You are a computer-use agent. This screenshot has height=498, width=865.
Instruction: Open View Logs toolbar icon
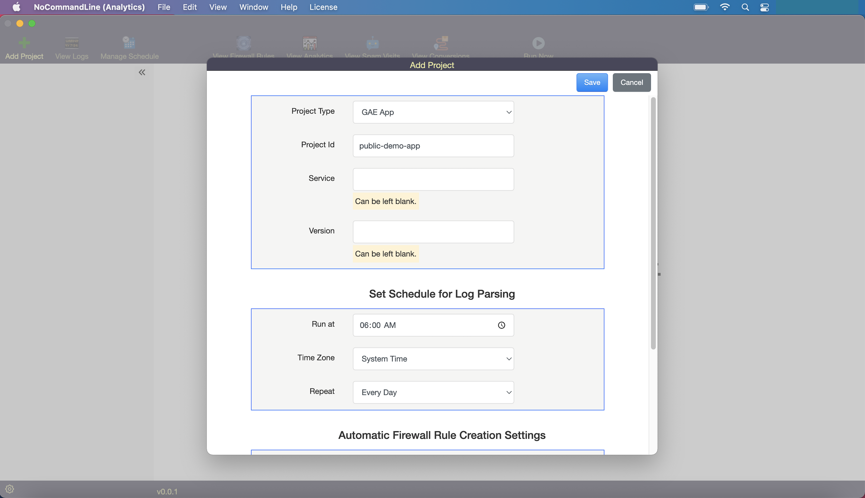click(72, 43)
